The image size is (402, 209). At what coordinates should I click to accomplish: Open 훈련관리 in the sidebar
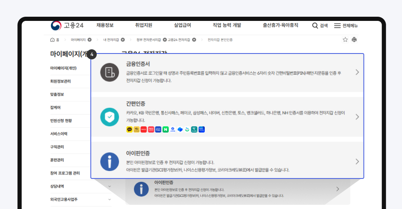(57, 160)
